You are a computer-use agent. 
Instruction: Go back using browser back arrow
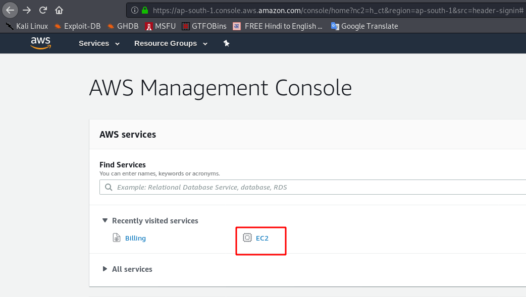coord(10,10)
